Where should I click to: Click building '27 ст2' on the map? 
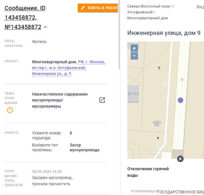[133, 94]
